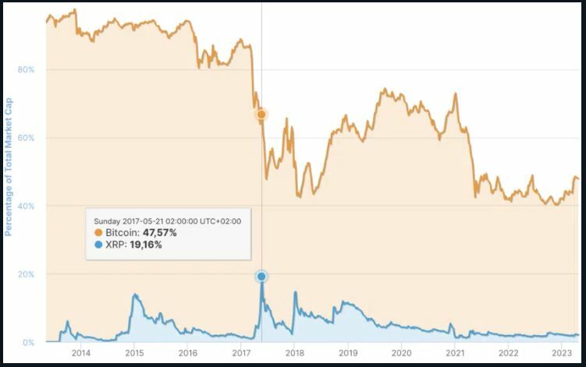Select the blue XRP dot in the tooltip
Screen dimensions: 586x367
[x=98, y=245]
